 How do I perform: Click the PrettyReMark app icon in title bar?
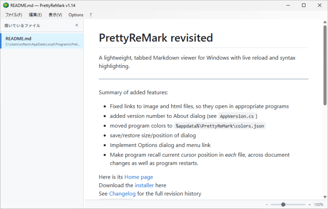(6, 5)
